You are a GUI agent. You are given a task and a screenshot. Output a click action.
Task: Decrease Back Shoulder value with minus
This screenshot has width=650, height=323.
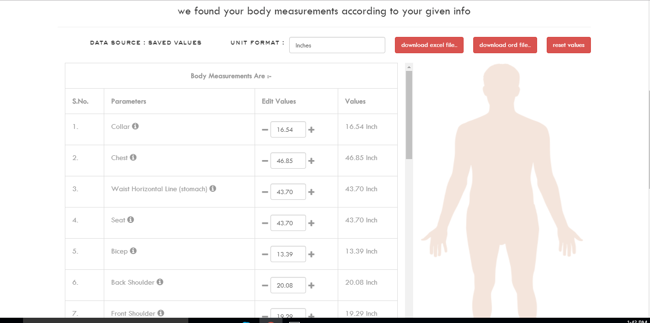pyautogui.click(x=265, y=286)
